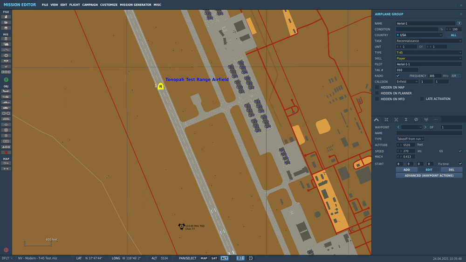Open the Weather cloud icon
The height and width of the screenshot is (262, 466).
6,44
